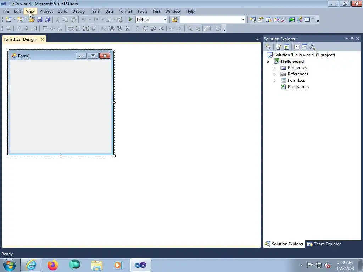This screenshot has width=363, height=272.
Task: Click the Center Horizontally layout icon
Action: pyautogui.click(x=172, y=28)
